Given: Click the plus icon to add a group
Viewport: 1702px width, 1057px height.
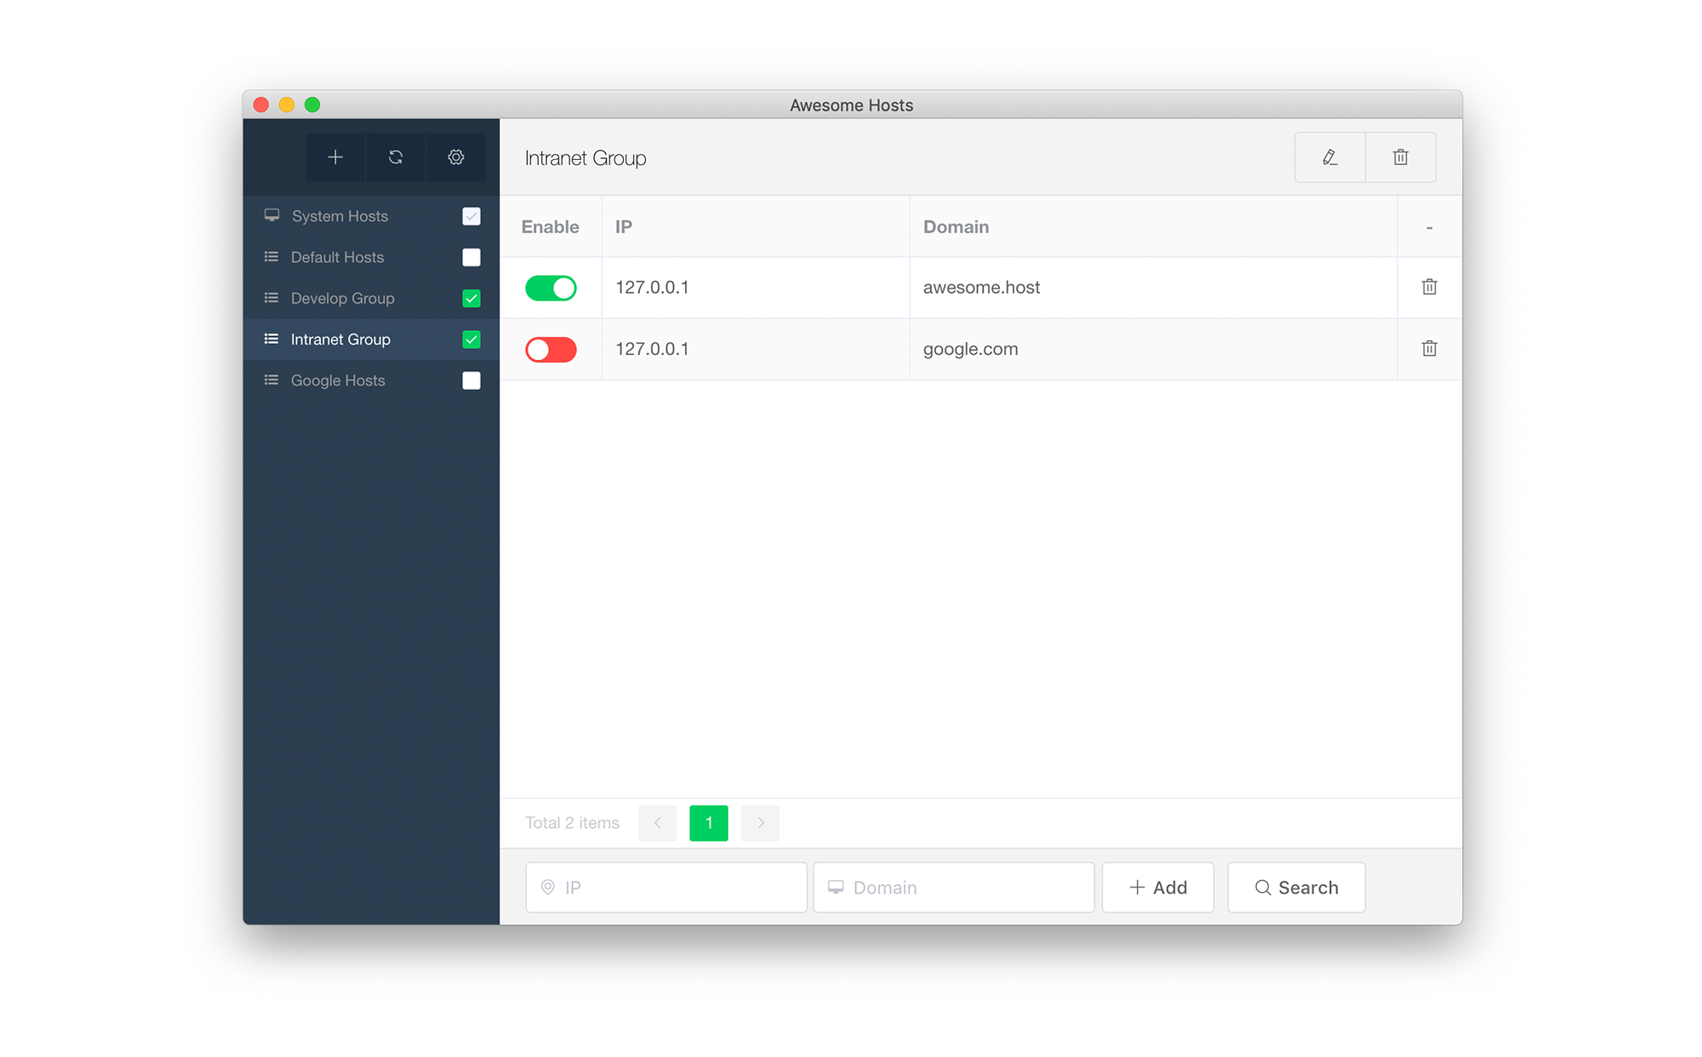Looking at the screenshot, I should pos(335,157).
